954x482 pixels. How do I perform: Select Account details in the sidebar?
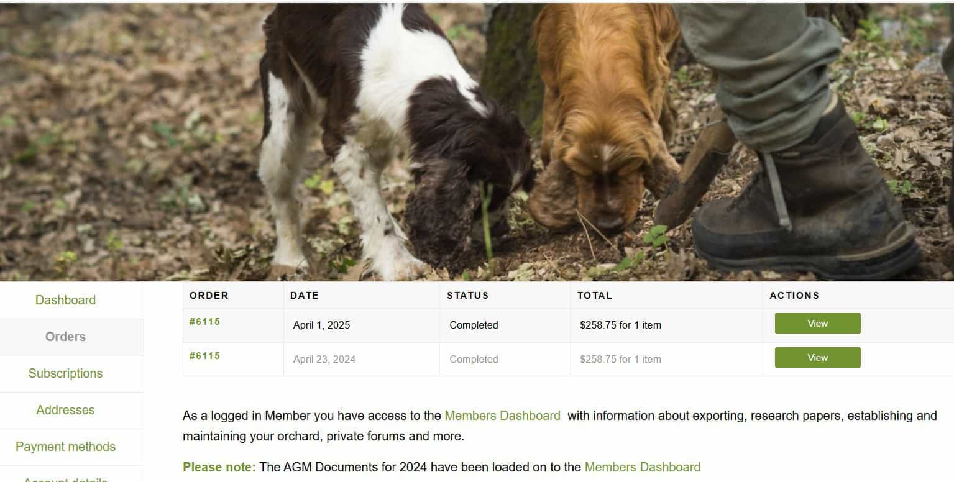click(x=65, y=479)
